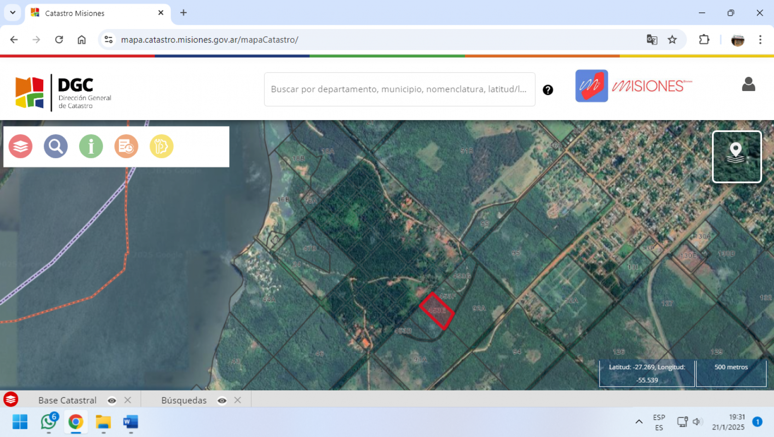Bookmark this page with the star
This screenshot has width=774, height=437.
(672, 40)
